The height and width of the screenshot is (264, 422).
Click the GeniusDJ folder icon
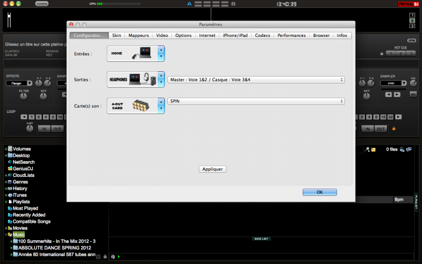(x=9, y=168)
